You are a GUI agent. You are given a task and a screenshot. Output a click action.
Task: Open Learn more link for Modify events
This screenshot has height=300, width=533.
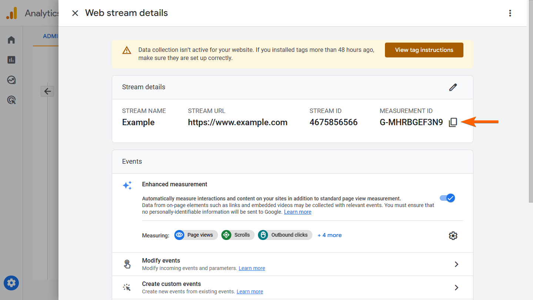[x=252, y=268]
